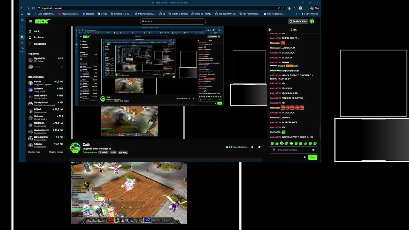Click the Zatir streamer avatar

pos(75,148)
